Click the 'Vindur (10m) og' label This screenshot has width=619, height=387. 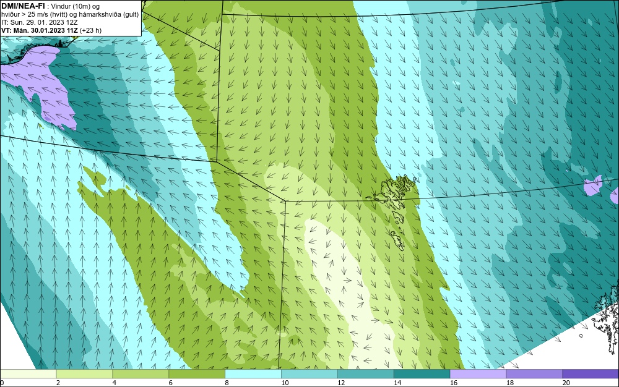(76, 6)
